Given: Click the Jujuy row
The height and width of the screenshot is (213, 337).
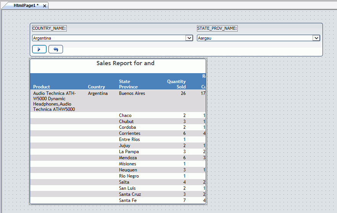Looking at the screenshot, I should coord(118,146).
